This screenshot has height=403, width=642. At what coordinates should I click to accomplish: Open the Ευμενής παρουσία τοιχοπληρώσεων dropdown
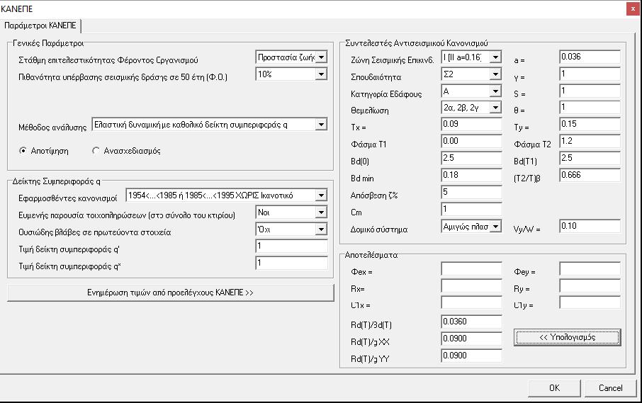point(291,212)
